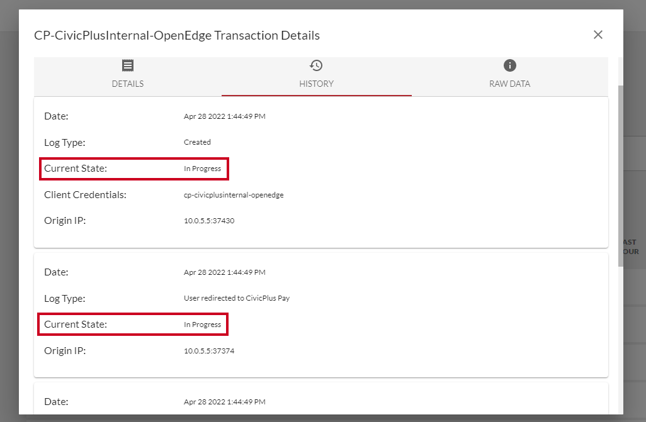The width and height of the screenshot is (646, 422).
Task: Close the Transaction Details dialog
Action: [x=598, y=35]
